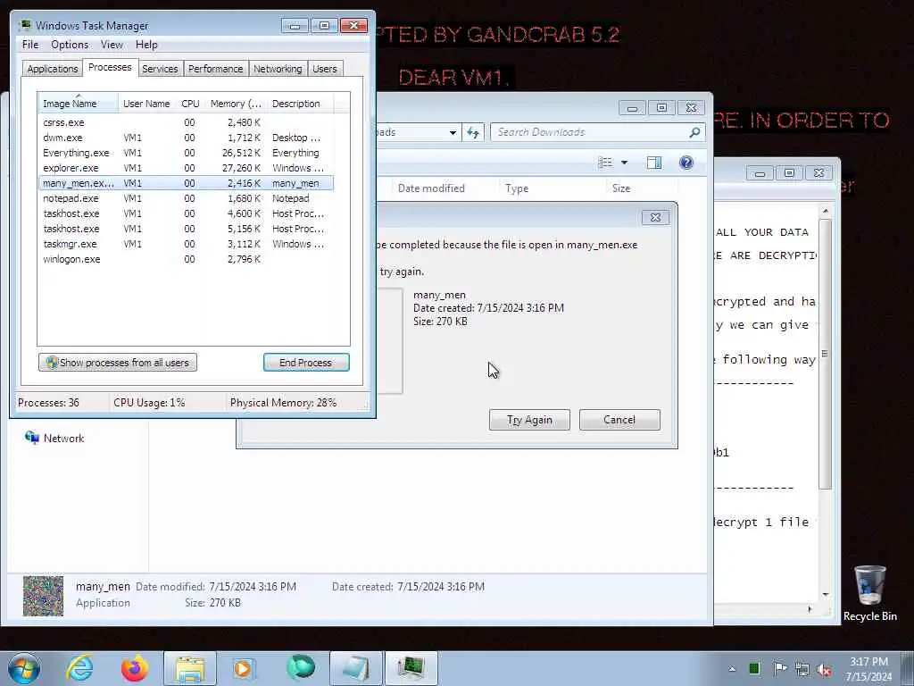Click Notepad vertical scrollbar thumb

point(825,354)
